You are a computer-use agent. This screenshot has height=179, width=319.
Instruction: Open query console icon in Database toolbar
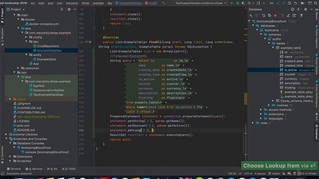(294, 15)
